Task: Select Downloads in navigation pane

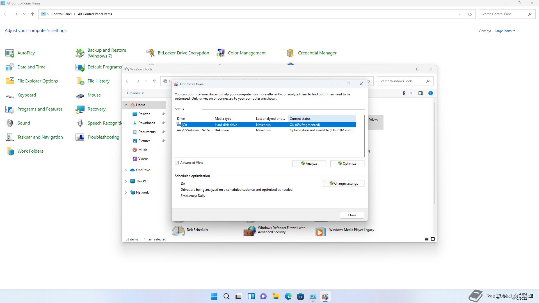Action: click(x=147, y=123)
